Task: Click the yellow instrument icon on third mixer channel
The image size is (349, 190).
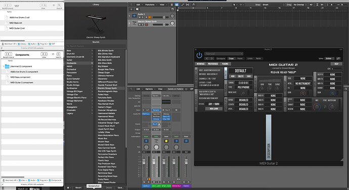Action: pos(166,141)
